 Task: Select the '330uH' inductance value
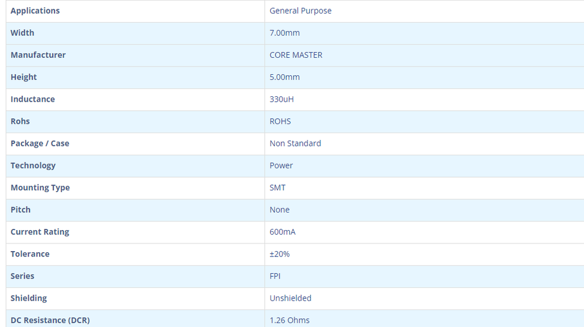tap(282, 99)
